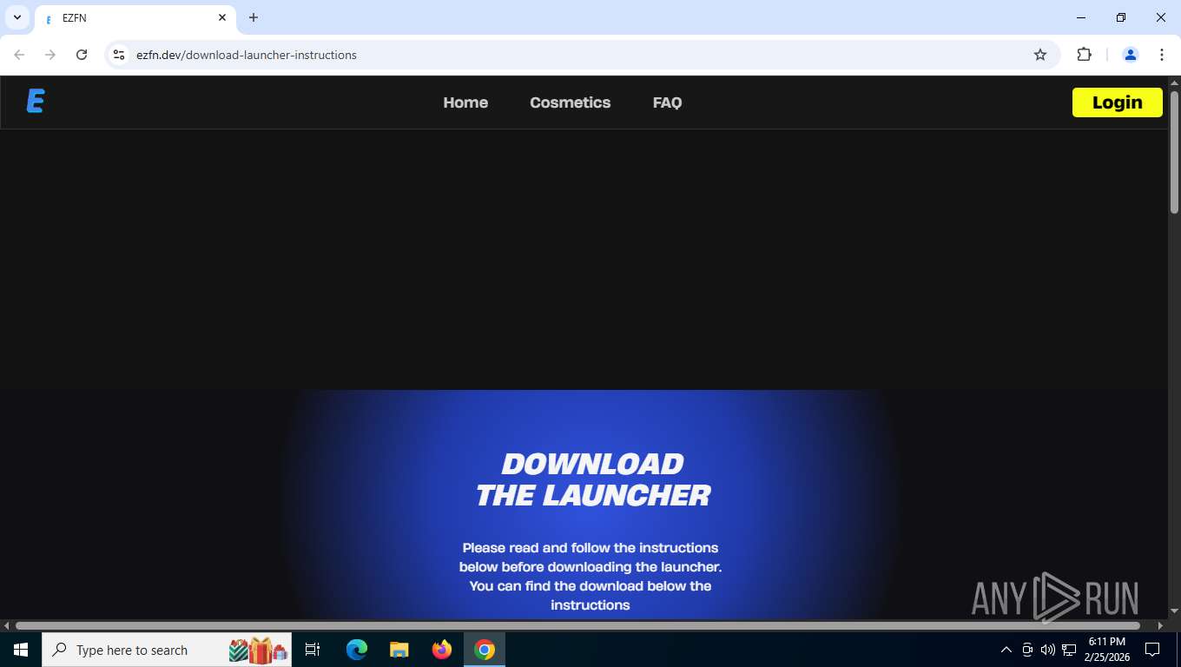The height and width of the screenshot is (667, 1181).
Task: Click the yellow Login button
Action: point(1118,102)
